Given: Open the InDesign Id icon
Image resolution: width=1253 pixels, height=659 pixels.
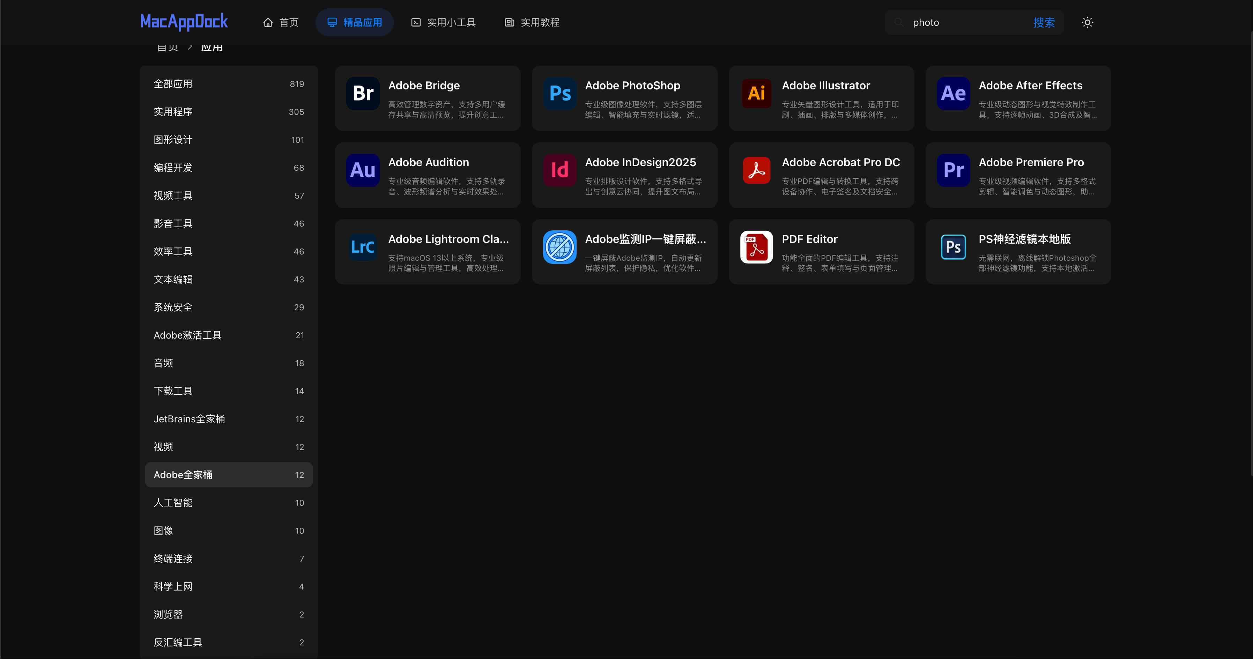Looking at the screenshot, I should click(559, 170).
